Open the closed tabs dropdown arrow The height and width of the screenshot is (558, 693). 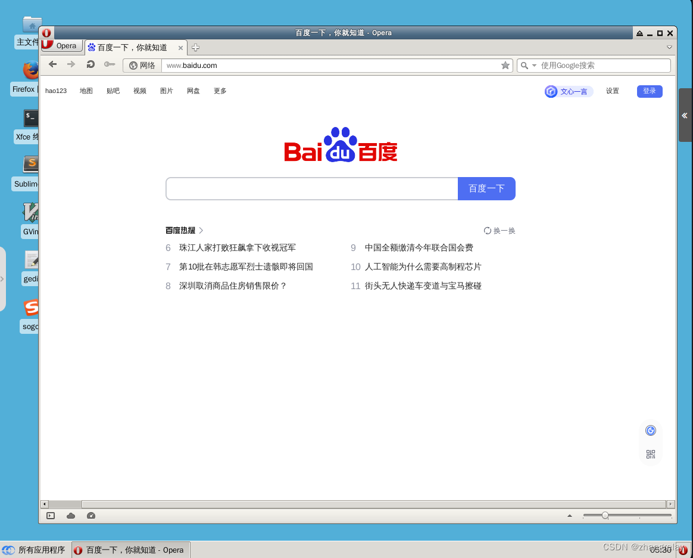(669, 47)
